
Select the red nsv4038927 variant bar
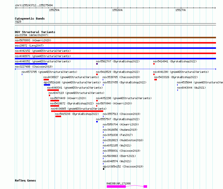point(46,80)
